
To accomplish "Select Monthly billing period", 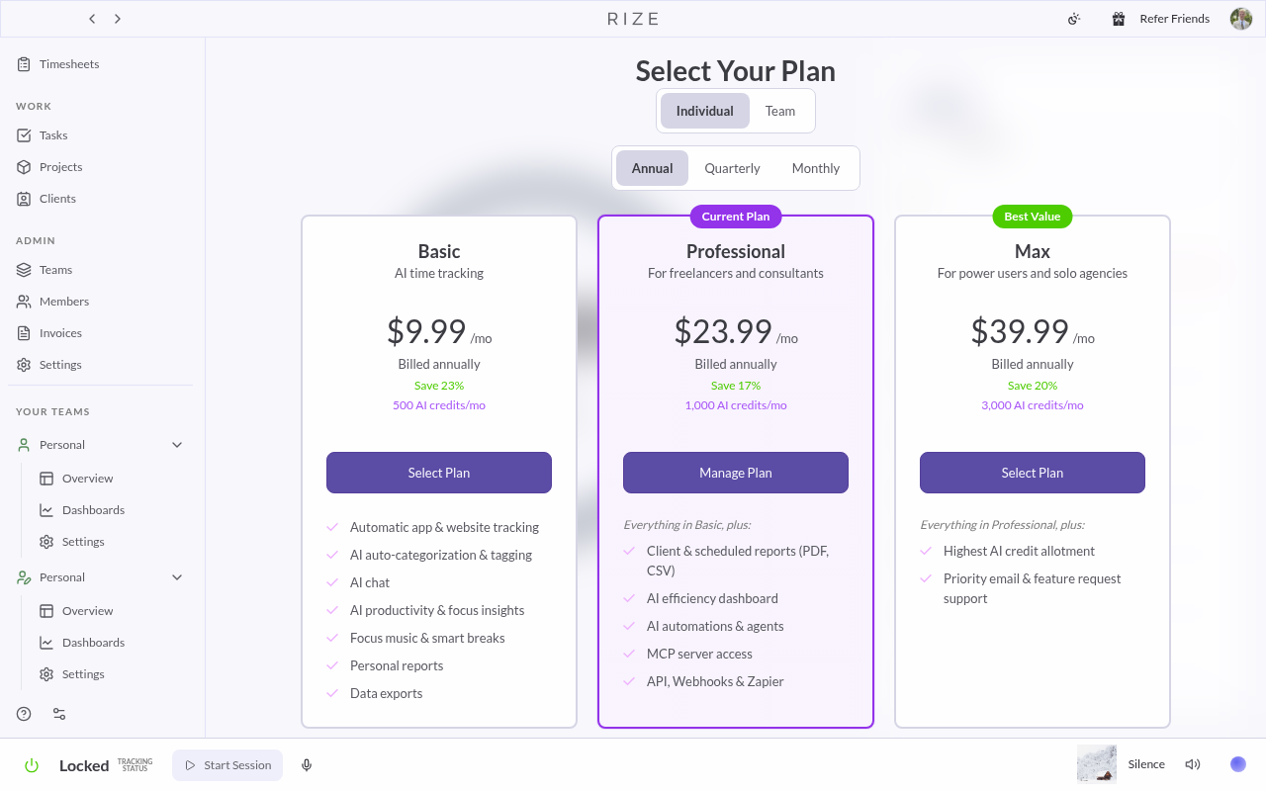I will 816,168.
